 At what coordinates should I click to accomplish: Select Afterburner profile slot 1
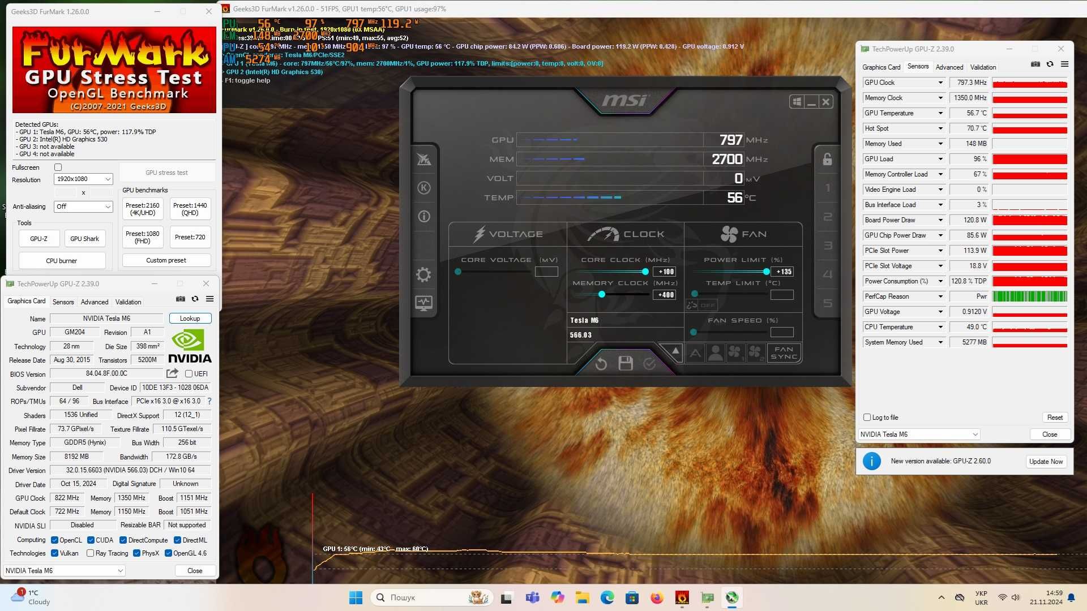827,188
